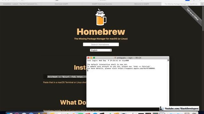The image size is (204, 114).
Task: Click the highlighted /bin/bash install command
Action: click(x=67, y=77)
